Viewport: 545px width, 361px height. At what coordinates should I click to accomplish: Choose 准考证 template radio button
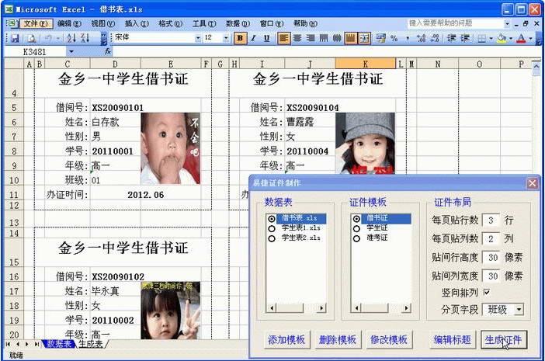tap(356, 238)
